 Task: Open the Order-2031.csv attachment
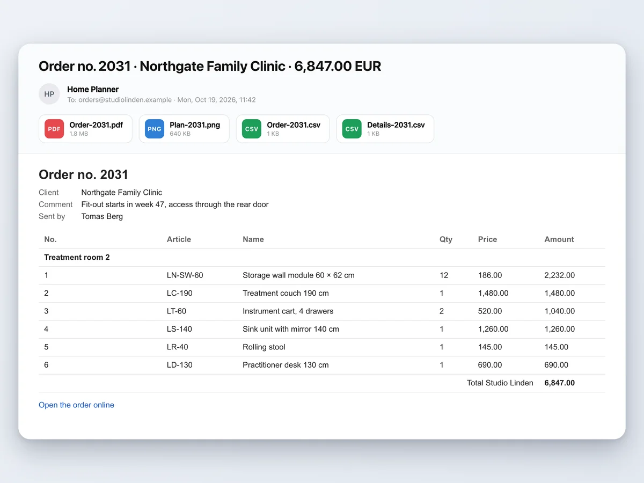coord(283,129)
